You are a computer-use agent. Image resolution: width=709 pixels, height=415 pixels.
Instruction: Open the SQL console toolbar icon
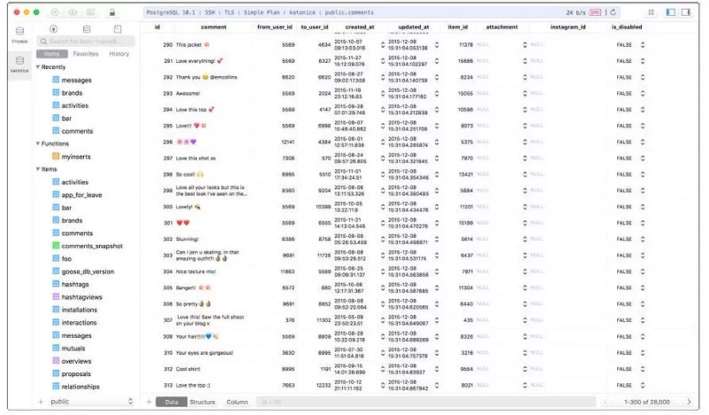pos(90,12)
